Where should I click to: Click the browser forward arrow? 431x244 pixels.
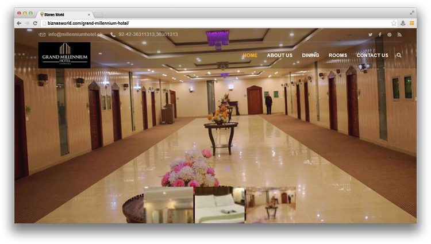pyautogui.click(x=27, y=23)
